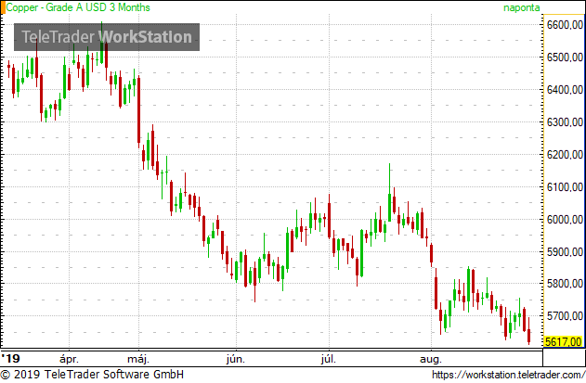Click the 6000,00 price axis label
The image size is (586, 383).
click(x=565, y=220)
